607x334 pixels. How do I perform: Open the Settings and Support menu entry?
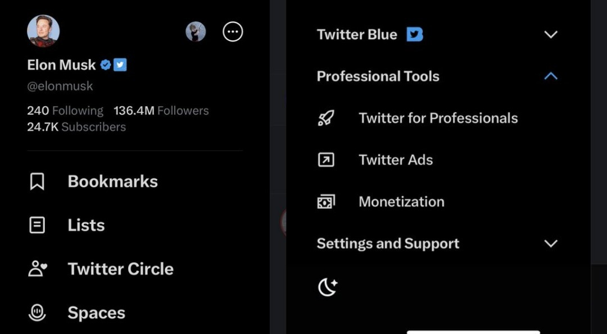click(x=388, y=243)
